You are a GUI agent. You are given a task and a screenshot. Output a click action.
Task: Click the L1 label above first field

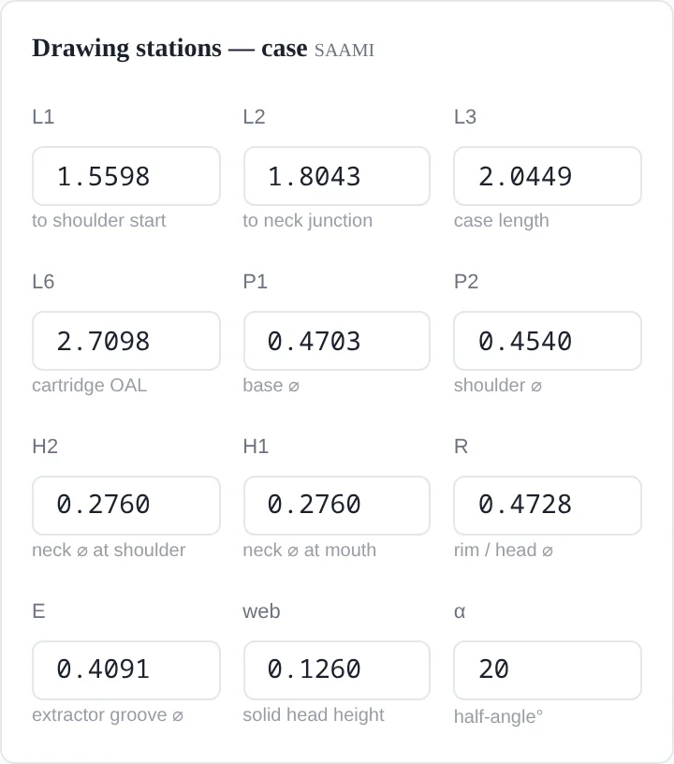(43, 117)
